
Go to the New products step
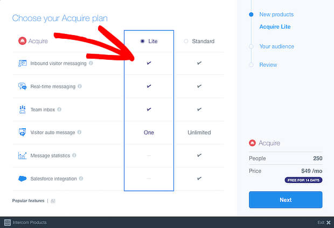pos(276,15)
